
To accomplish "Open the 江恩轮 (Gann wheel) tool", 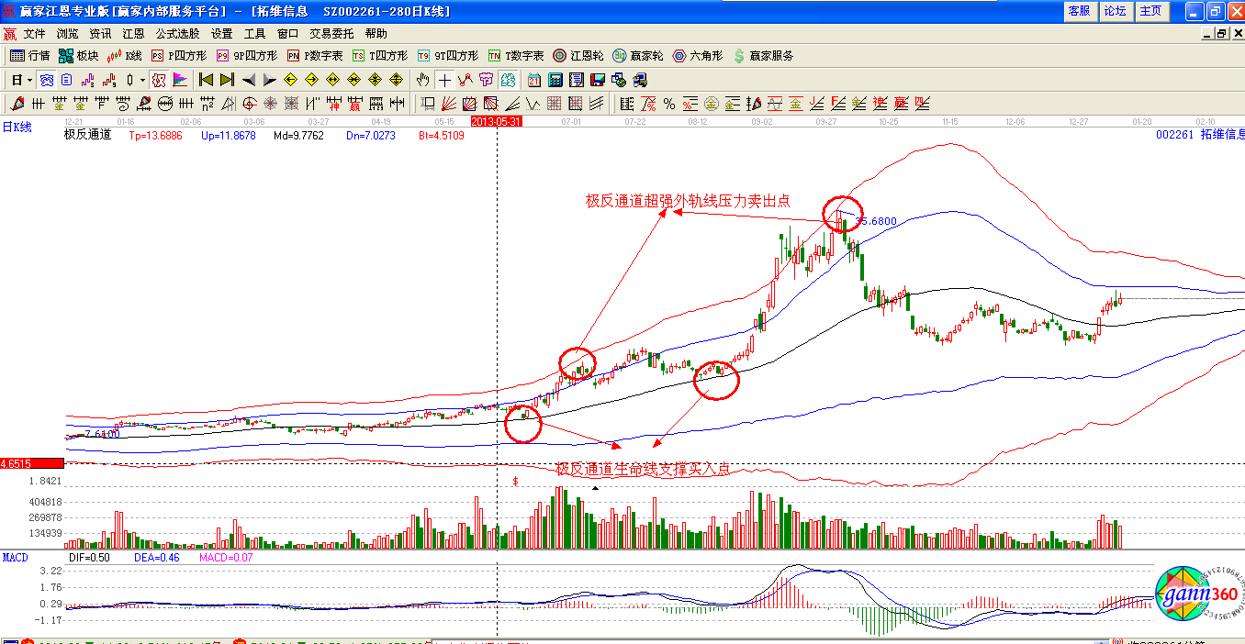I will pyautogui.click(x=578, y=56).
